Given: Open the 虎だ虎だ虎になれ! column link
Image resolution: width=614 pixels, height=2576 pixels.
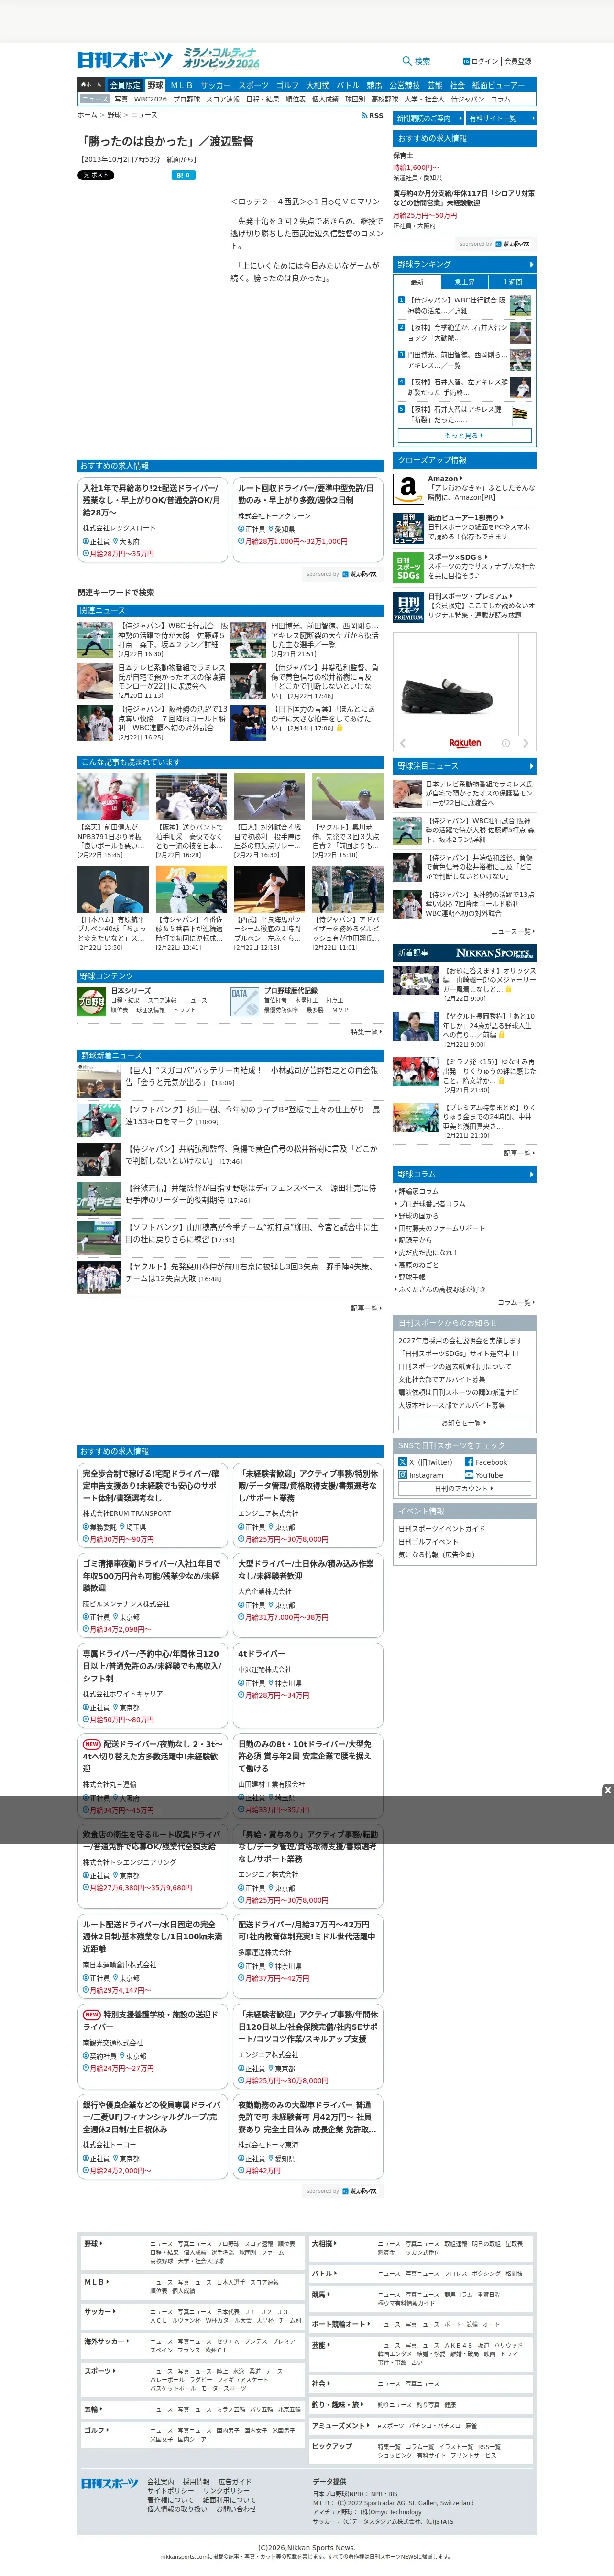Looking at the screenshot, I should pyautogui.click(x=428, y=1253).
